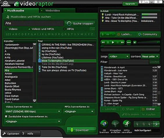Open MP3s verwalten running-man icon
164x138 pixels.
(127, 124)
